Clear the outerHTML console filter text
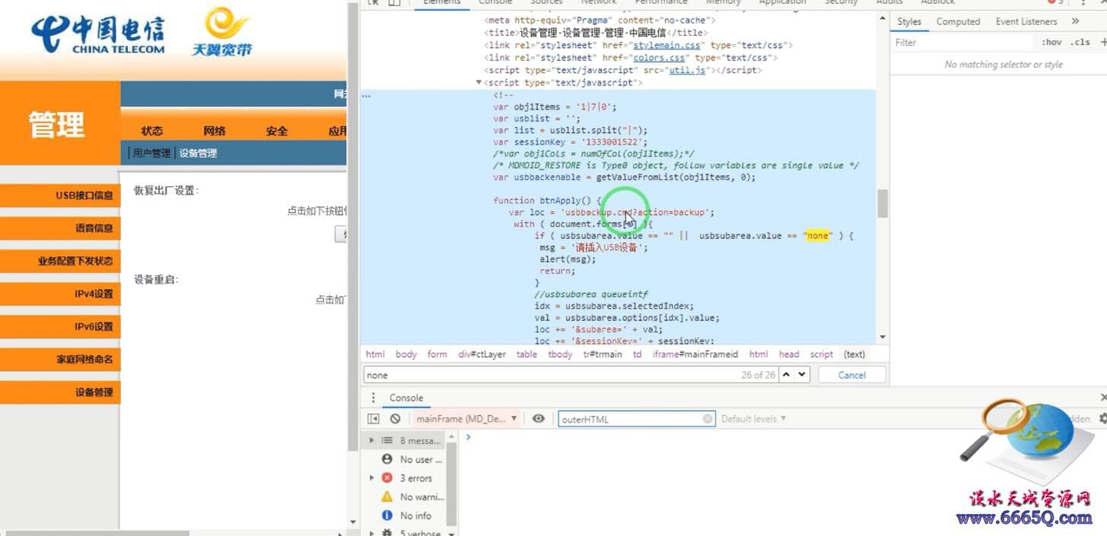The width and height of the screenshot is (1107, 536). [708, 419]
